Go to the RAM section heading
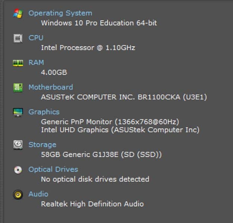 (36, 62)
